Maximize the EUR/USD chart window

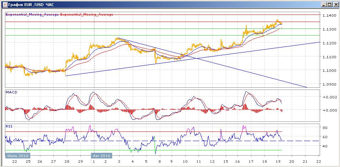(x=329, y=5)
